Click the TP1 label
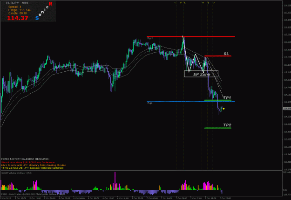The height and width of the screenshot is (200, 291). [227, 97]
